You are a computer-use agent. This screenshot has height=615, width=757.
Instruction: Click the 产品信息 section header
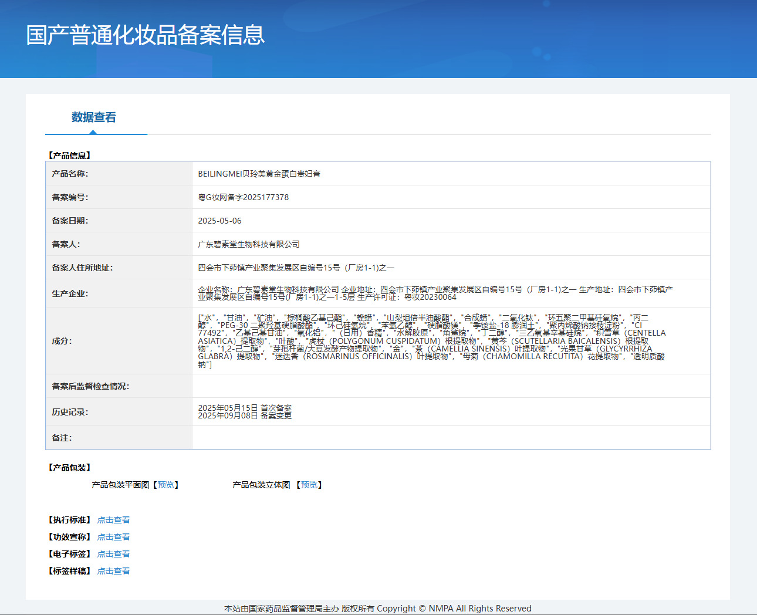69,156
